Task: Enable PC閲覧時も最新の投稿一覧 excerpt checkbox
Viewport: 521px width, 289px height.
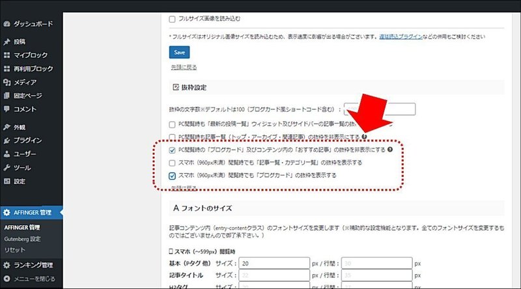Action: pyautogui.click(x=172, y=124)
